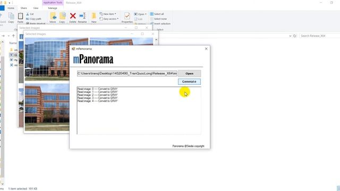Image resolution: width=340 pixels, height=191 pixels.
Task: Expand the Open dropdown in ribbon
Action: tap(140, 14)
